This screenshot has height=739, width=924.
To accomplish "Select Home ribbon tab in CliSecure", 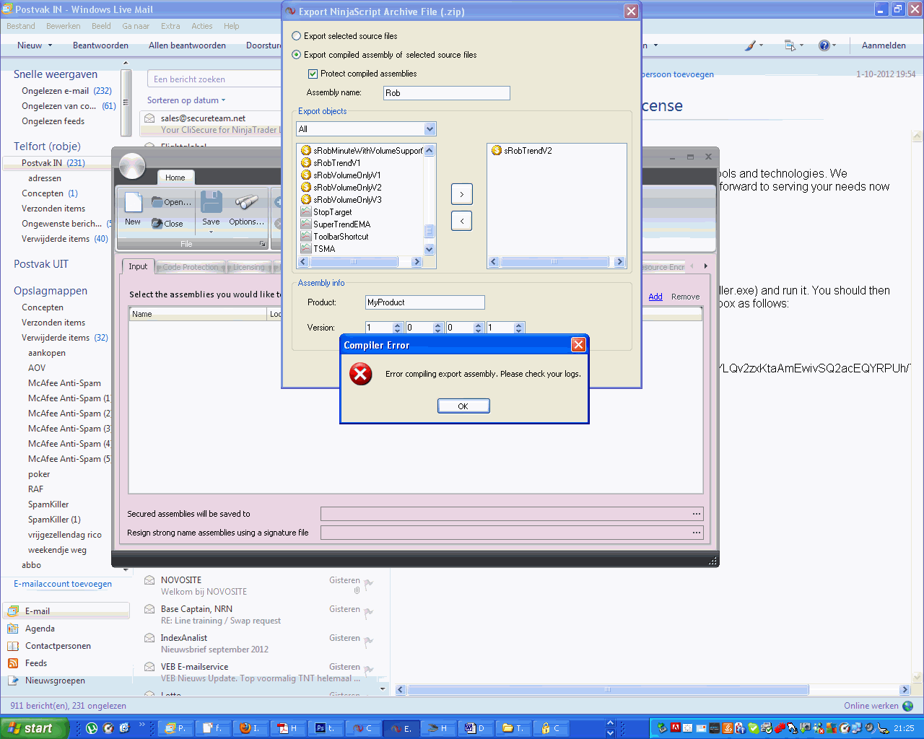I will coord(175,178).
